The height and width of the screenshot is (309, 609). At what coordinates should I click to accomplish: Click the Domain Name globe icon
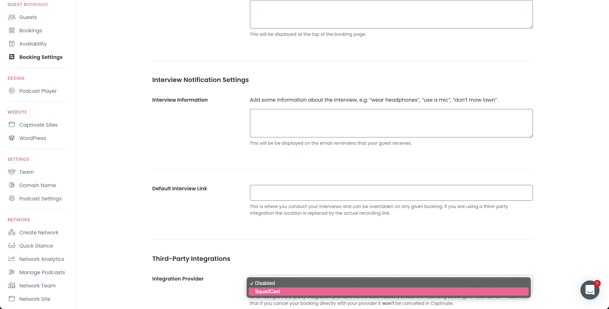[12, 185]
